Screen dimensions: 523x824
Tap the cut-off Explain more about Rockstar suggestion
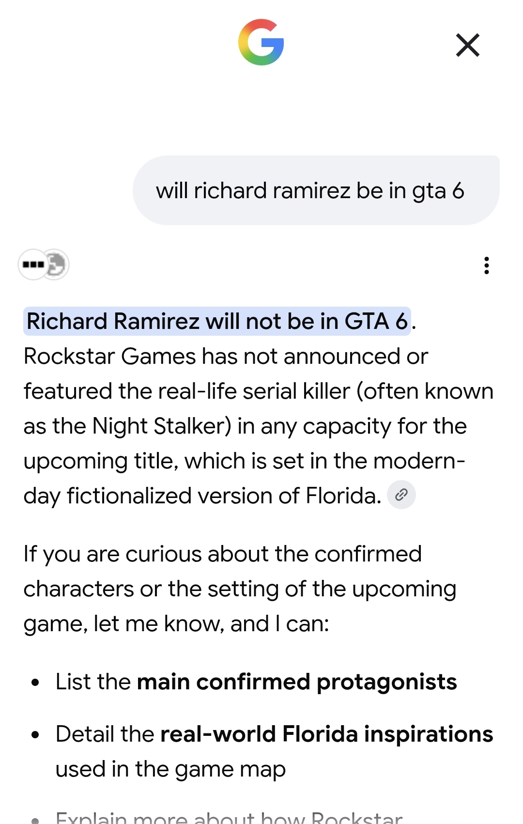click(x=229, y=818)
